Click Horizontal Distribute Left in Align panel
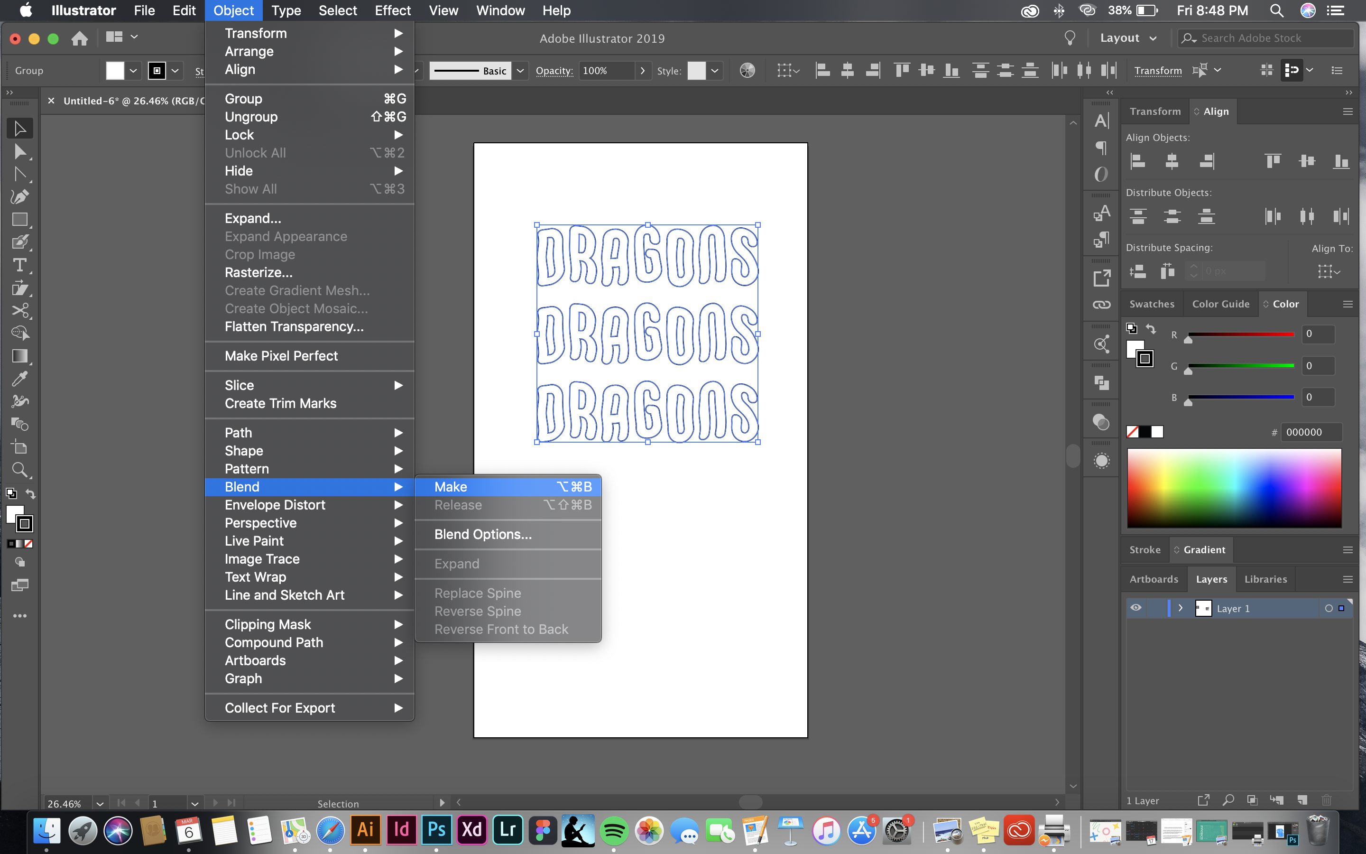 1273,216
